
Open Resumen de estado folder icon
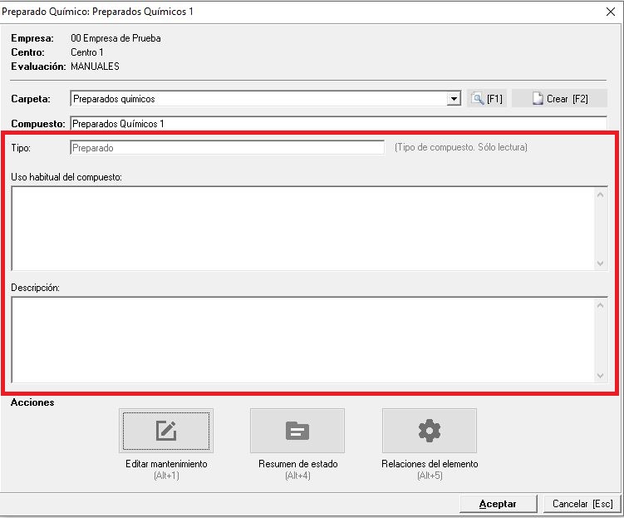click(x=297, y=431)
